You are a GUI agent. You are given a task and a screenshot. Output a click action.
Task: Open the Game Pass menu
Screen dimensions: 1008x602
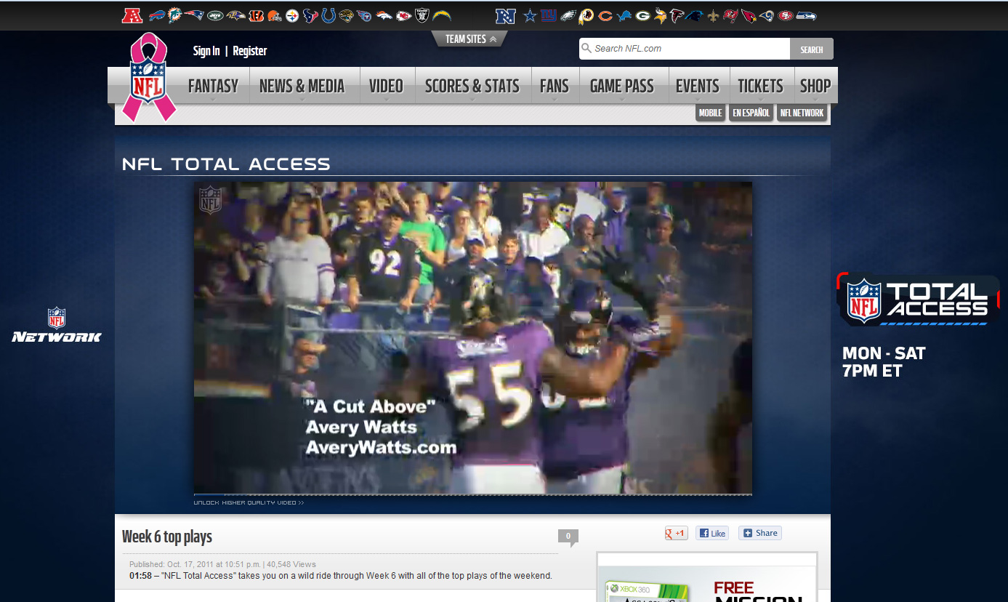[622, 86]
